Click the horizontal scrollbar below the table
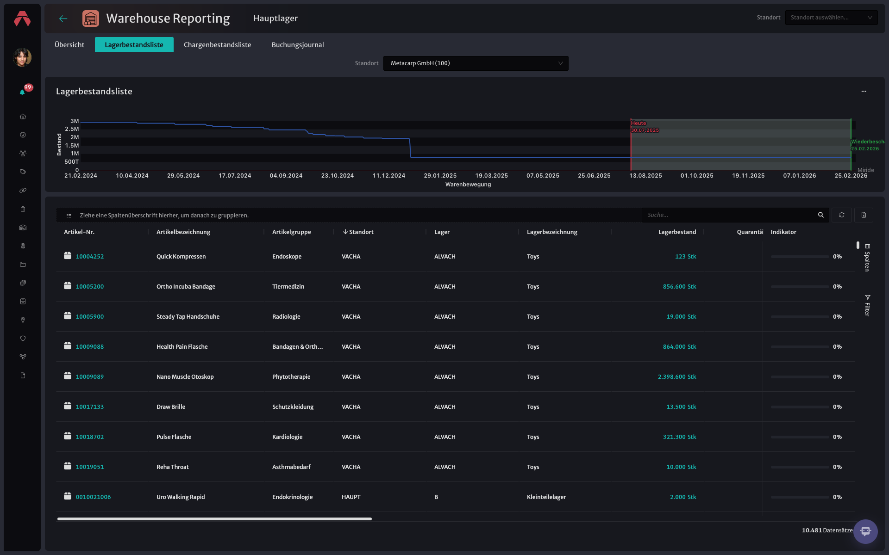889x555 pixels. [214, 519]
